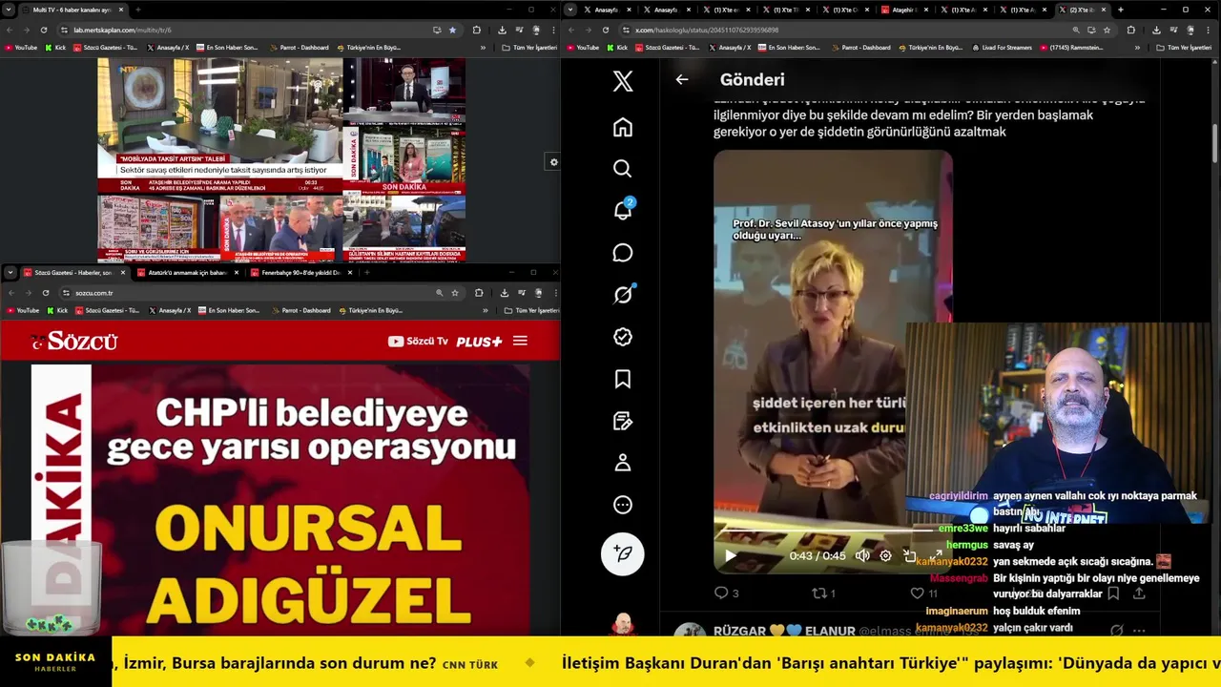Screen dimensions: 1221x687
Task: Switch to Ataşehir tab in X window
Action: pos(903,10)
